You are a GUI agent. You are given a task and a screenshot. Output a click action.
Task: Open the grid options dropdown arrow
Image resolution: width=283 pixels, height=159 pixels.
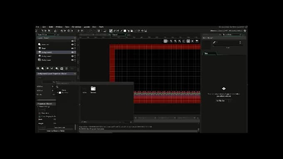(x=167, y=41)
